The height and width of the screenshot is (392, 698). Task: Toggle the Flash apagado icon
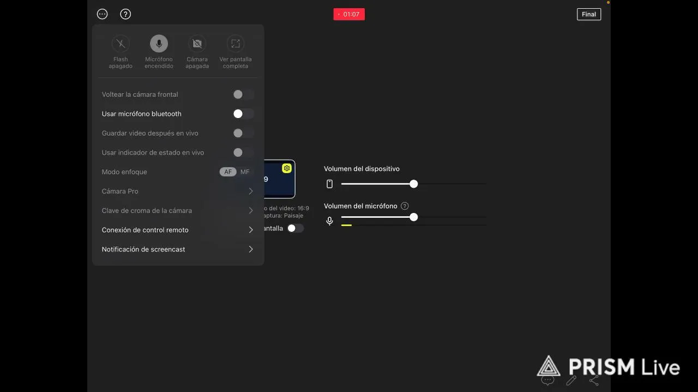121,44
